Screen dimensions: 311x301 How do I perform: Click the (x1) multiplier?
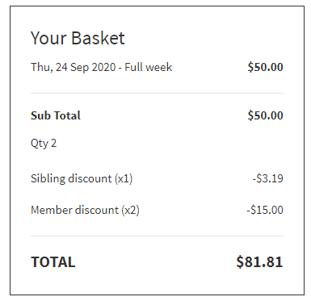[124, 178]
